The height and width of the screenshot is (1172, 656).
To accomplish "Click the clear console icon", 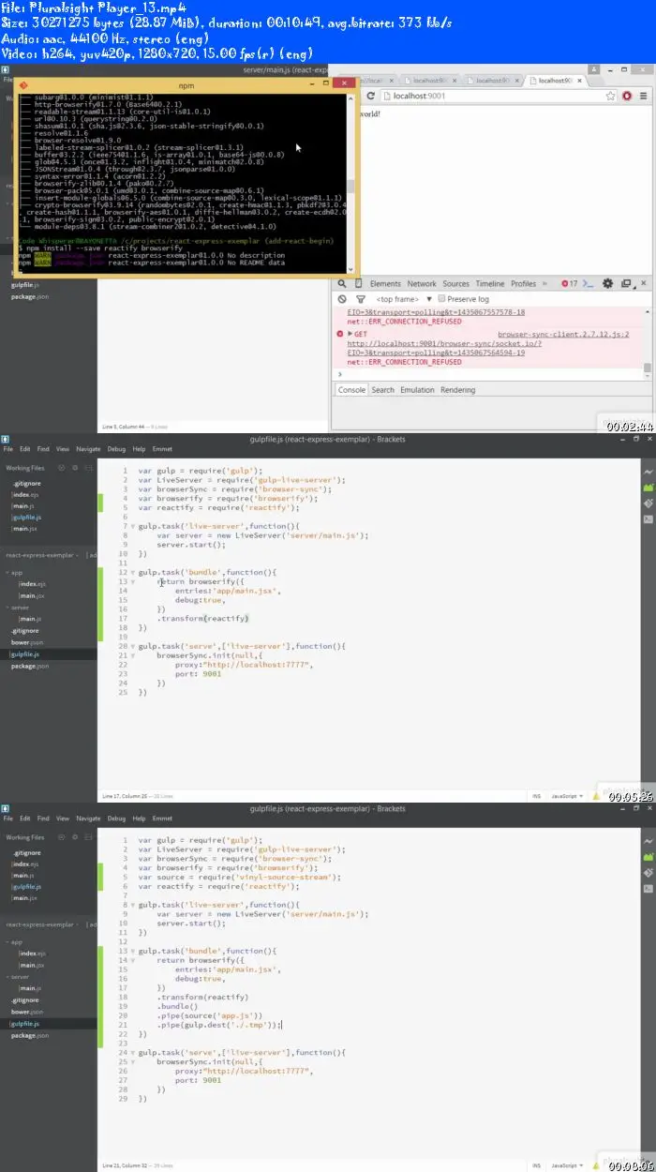I will click(343, 299).
